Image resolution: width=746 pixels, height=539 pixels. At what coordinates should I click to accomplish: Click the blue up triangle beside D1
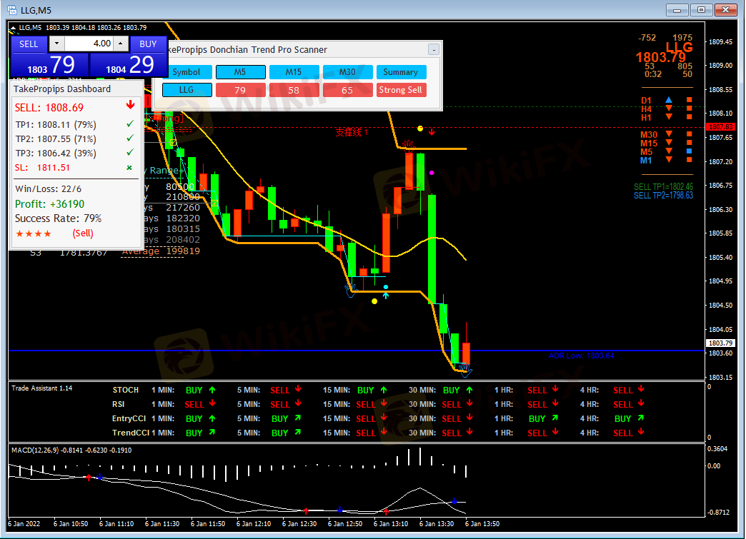tap(669, 101)
